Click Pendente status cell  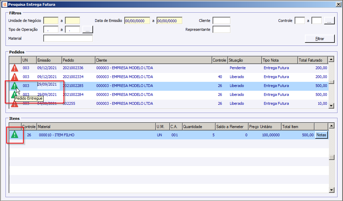click(238, 68)
